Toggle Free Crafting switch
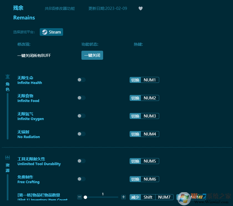233x206 pixels. [x=81, y=179]
